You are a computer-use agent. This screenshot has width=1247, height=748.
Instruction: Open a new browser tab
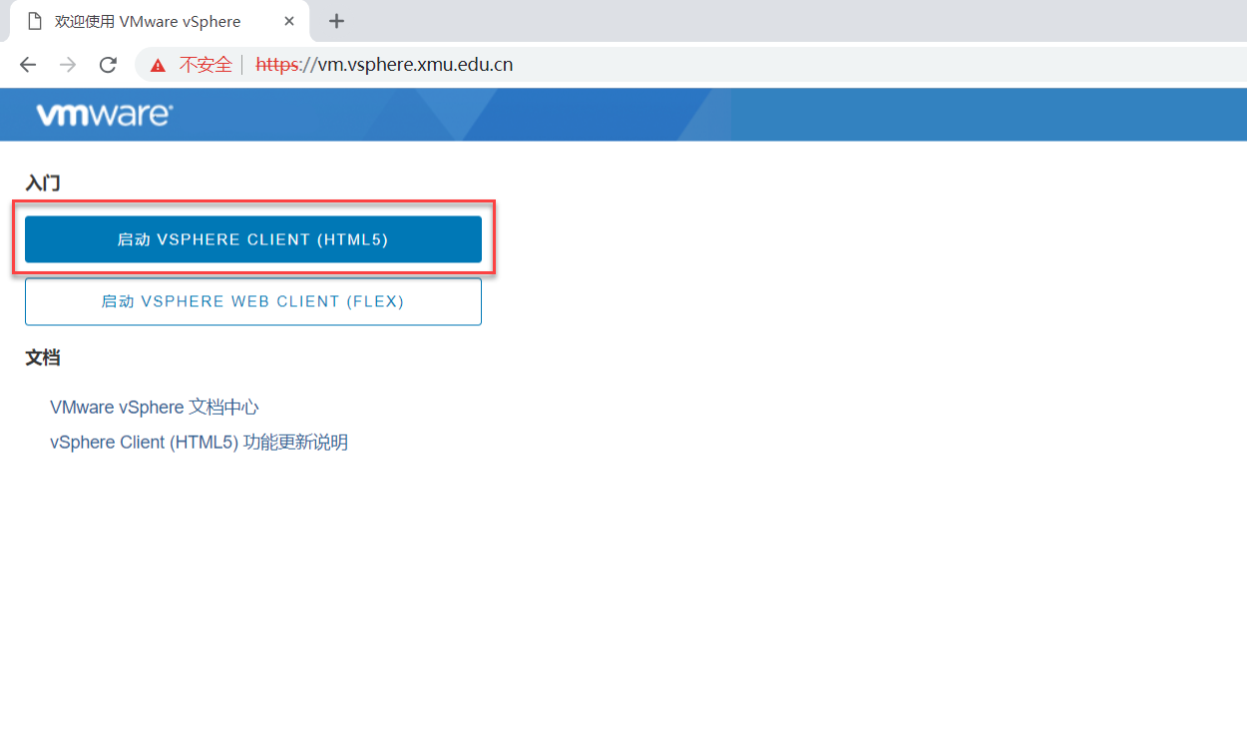(x=336, y=21)
